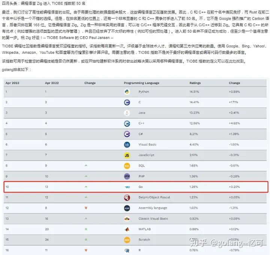Click the red down arrow in R row
This screenshot has width=270, height=255.
[86, 250]
